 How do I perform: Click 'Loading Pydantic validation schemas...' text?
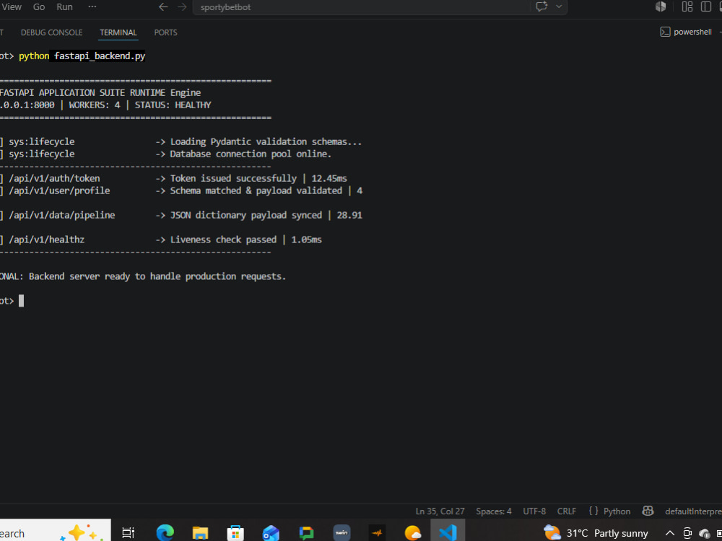point(266,141)
